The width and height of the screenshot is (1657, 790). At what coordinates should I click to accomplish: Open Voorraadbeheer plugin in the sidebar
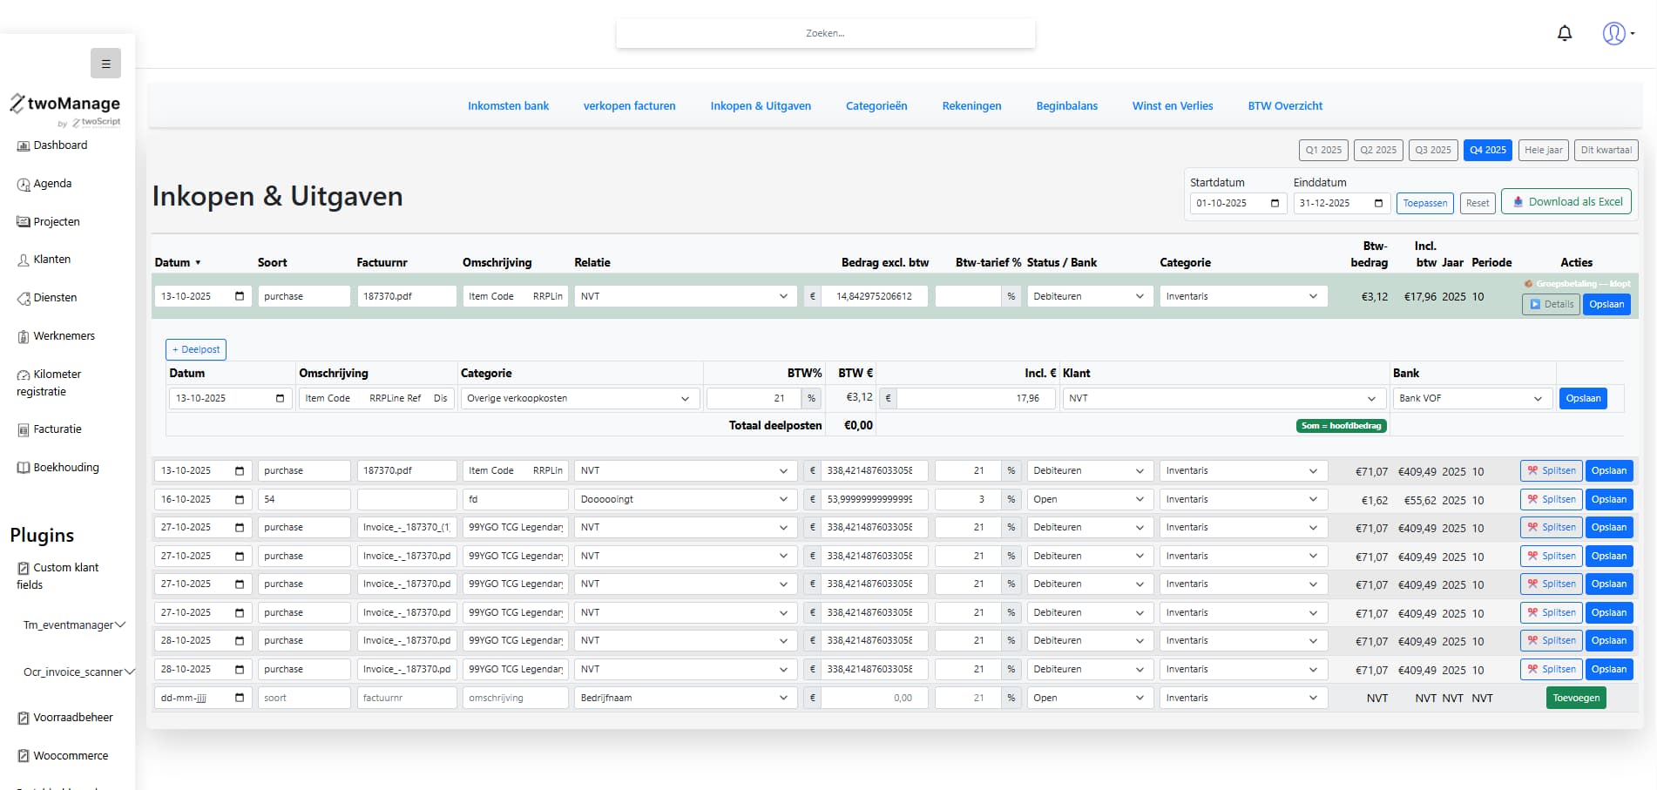[72, 718]
